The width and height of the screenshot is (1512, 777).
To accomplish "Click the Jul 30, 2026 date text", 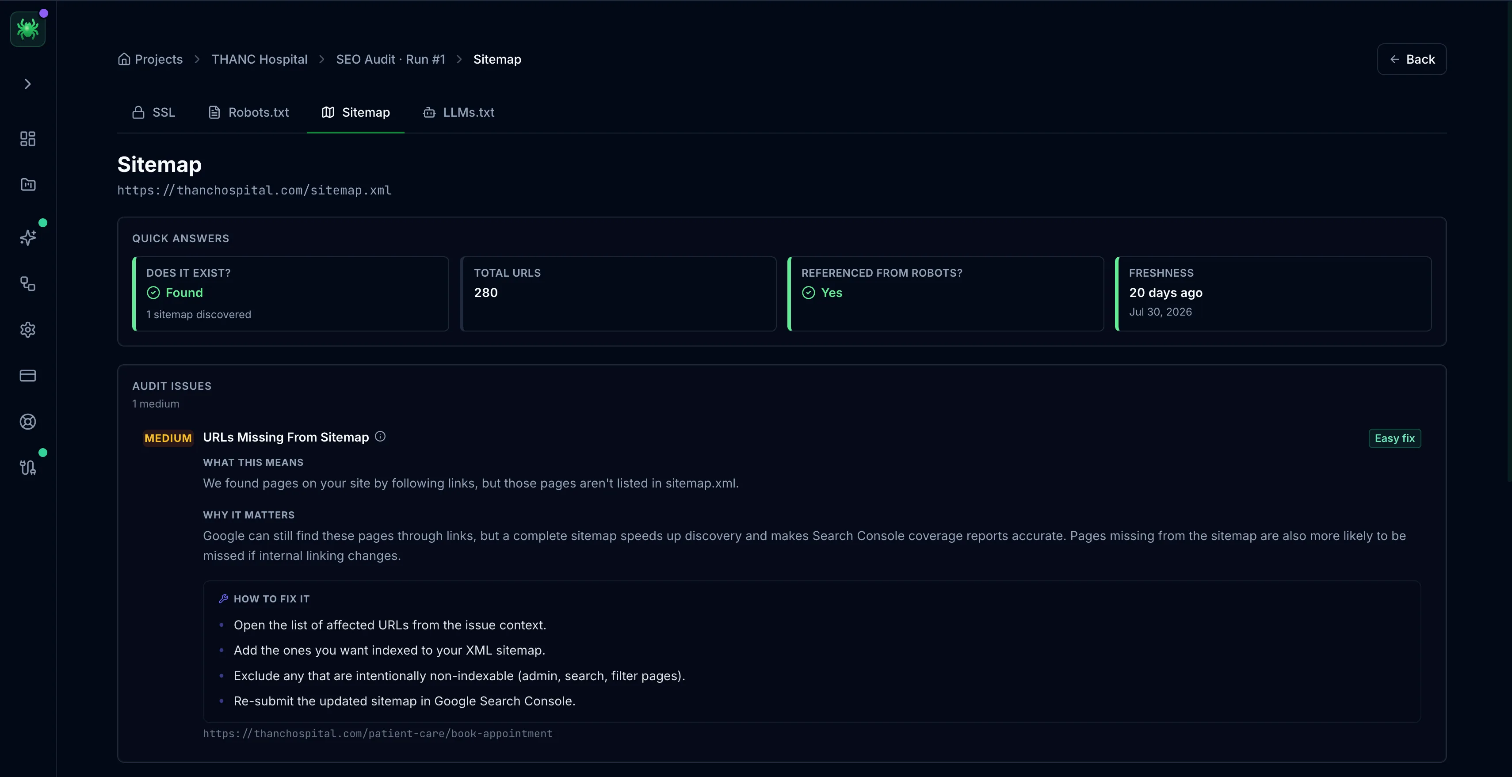I will point(1161,312).
